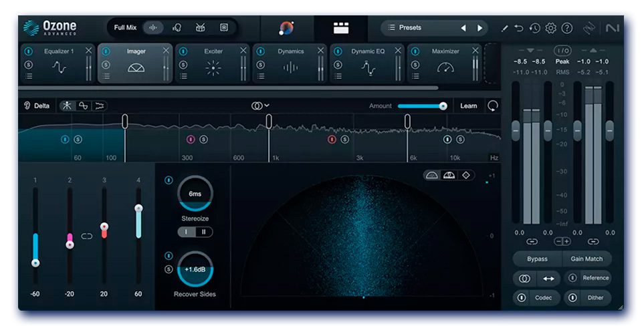Screen dimensions: 642x326
Task: Toggle power on Equalizer 1 module
Action: (x=28, y=51)
